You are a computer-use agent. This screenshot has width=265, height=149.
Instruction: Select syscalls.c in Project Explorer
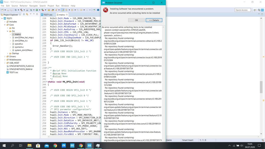[19, 44]
